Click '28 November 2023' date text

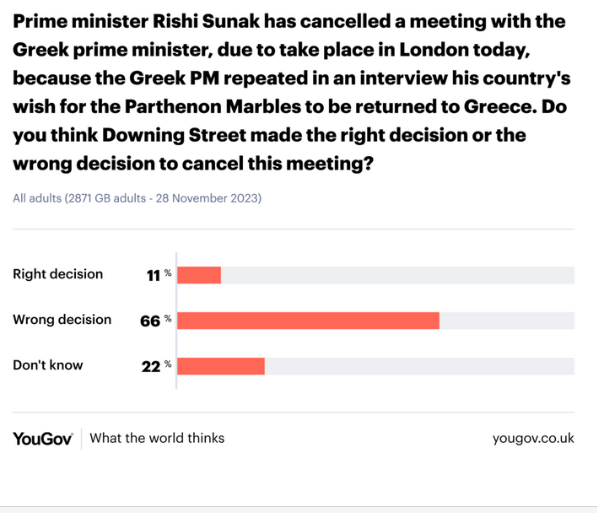coord(207,198)
